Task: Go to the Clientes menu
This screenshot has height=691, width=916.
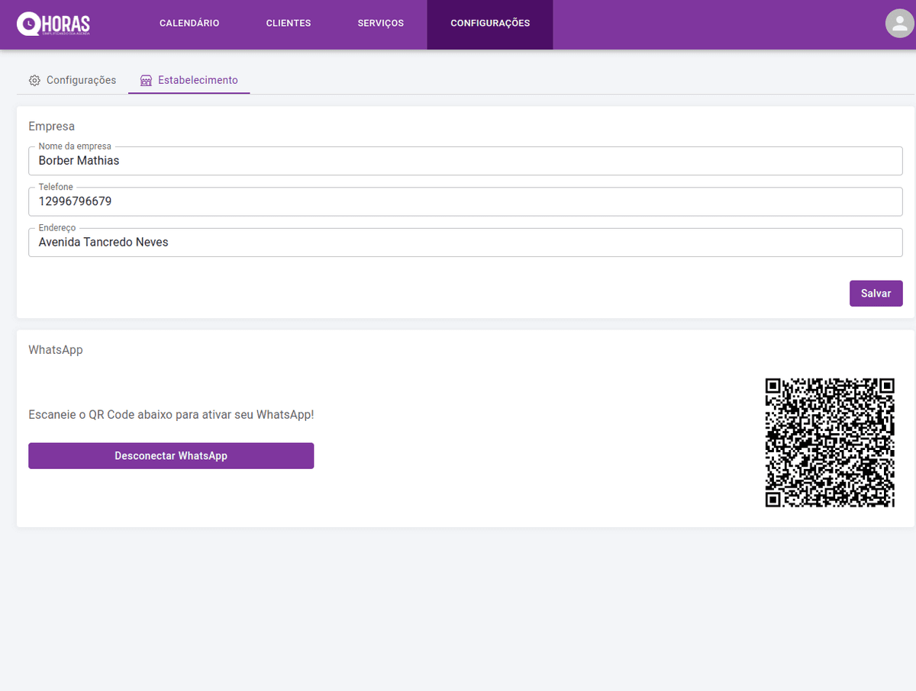Action: [x=289, y=24]
